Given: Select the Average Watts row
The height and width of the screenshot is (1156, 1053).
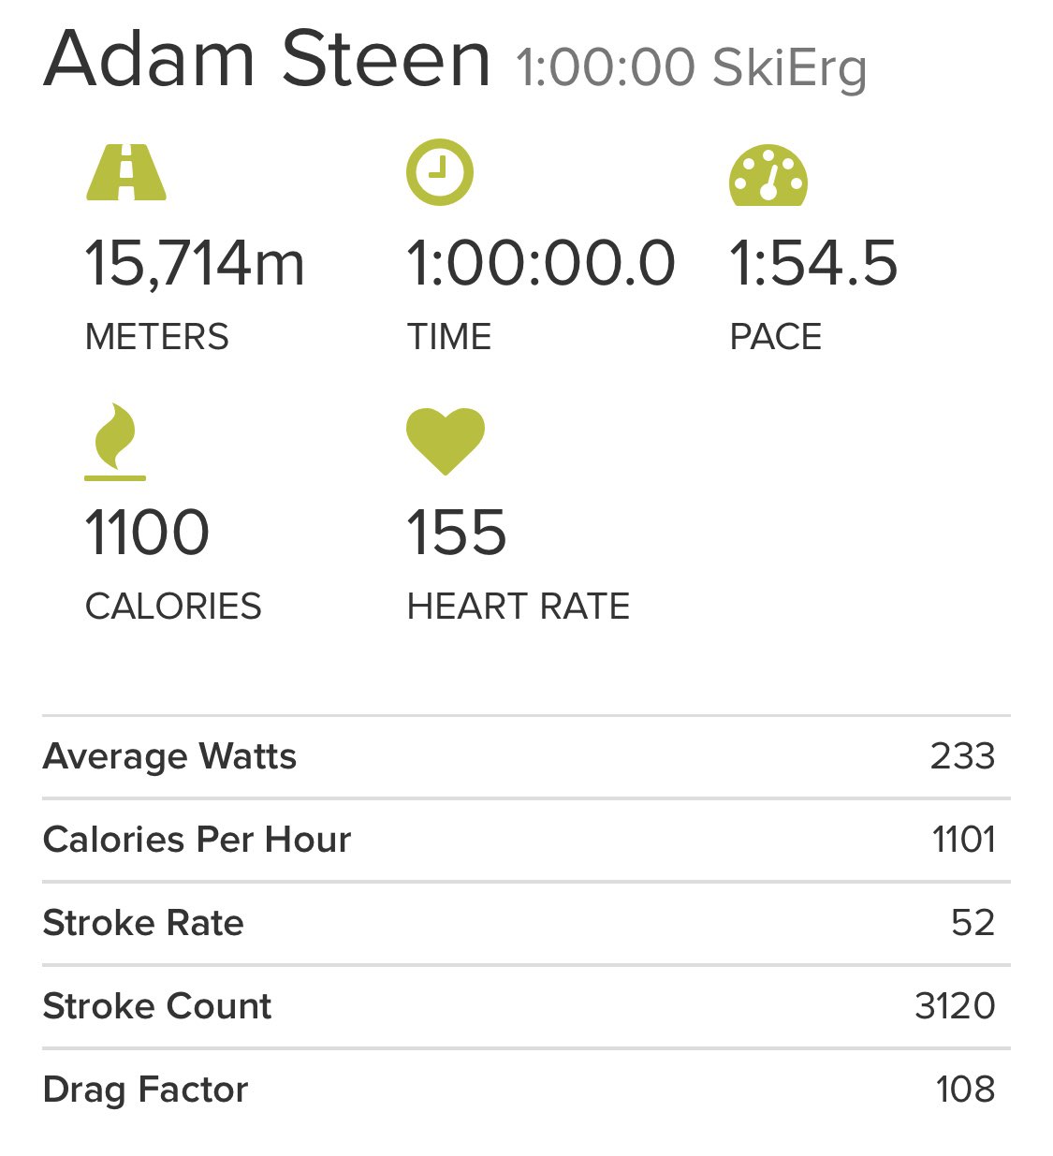Looking at the screenshot, I should point(526,756).
